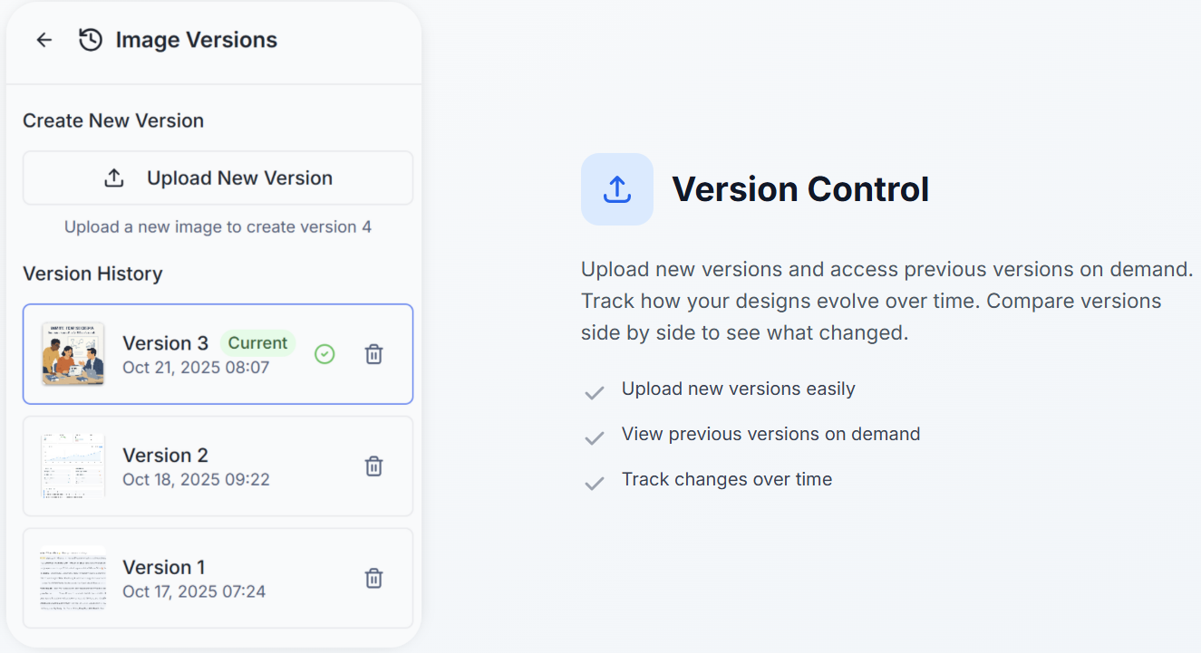Screen dimensions: 1201x653
Task: Select the Version 2 entry
Action: pyautogui.click(x=218, y=466)
